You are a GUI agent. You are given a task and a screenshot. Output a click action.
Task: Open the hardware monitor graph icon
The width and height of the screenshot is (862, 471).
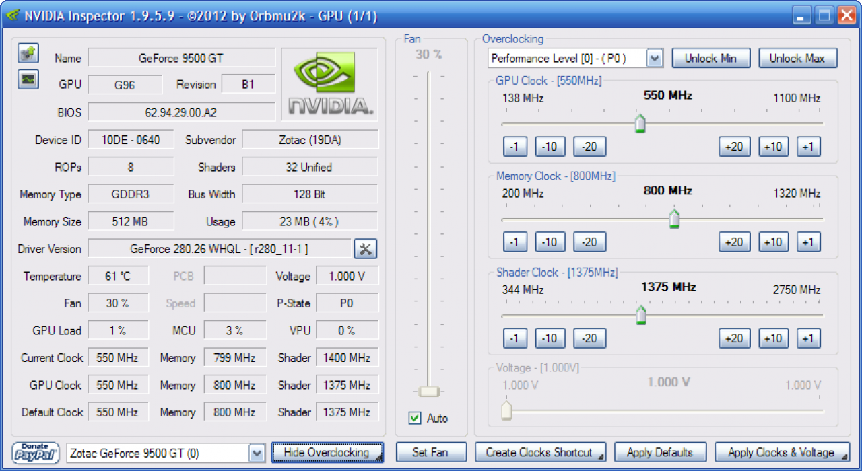coord(28,79)
